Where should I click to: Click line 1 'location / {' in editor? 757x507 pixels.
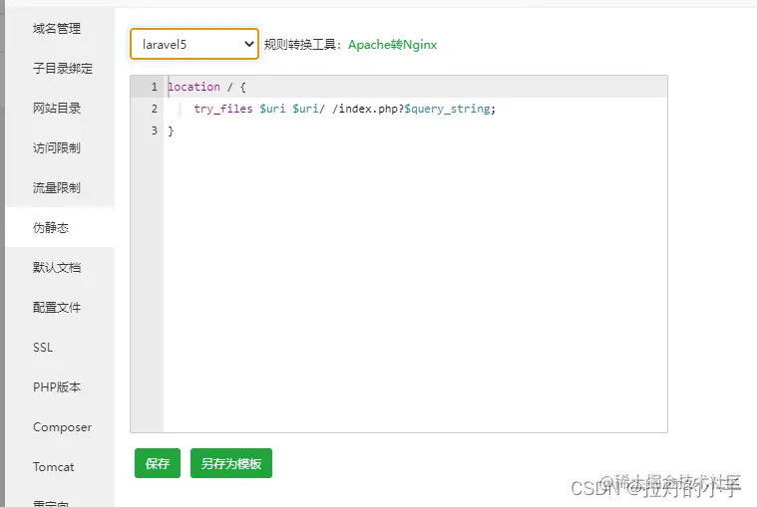(x=206, y=87)
